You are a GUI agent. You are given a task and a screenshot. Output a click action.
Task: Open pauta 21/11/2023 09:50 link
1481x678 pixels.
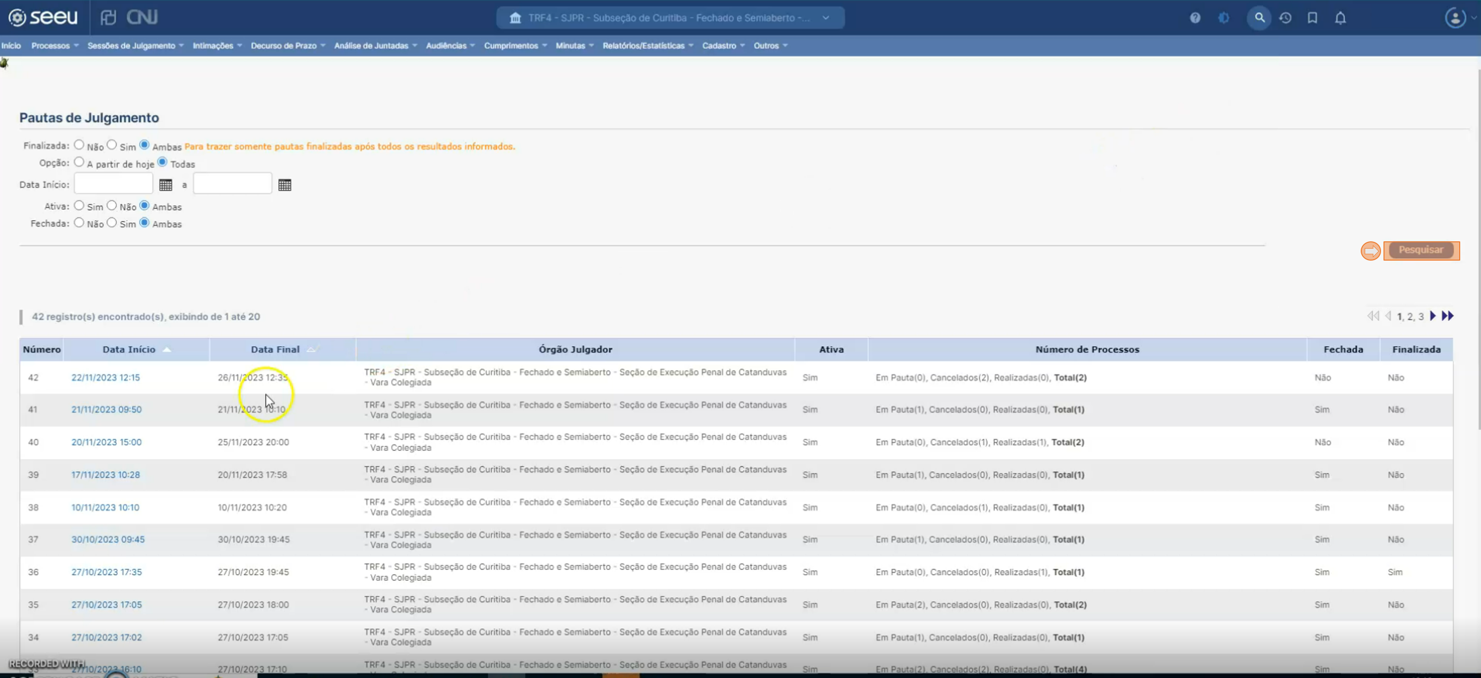point(106,409)
